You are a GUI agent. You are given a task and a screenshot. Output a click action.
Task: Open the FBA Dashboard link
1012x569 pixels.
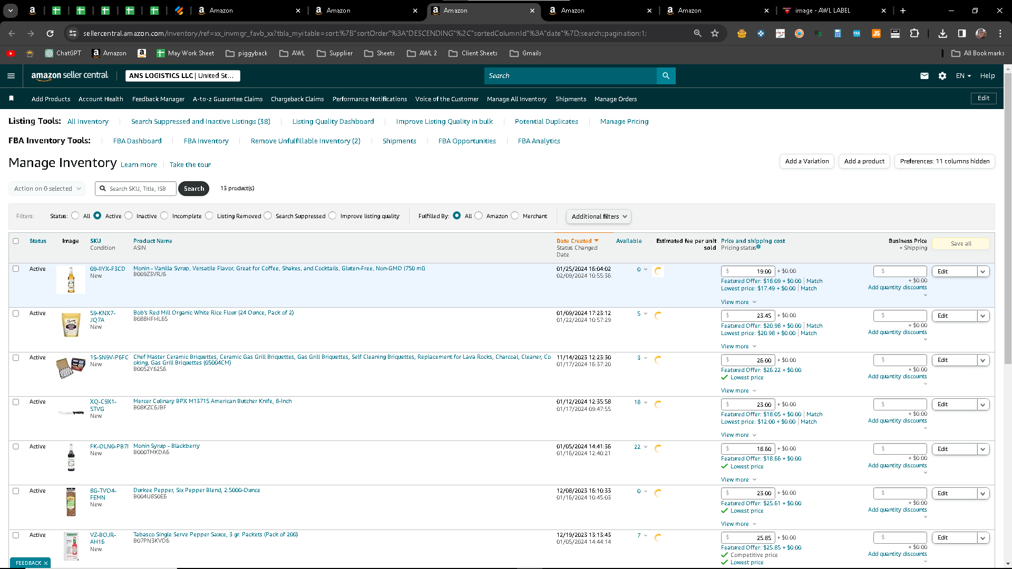tap(138, 141)
